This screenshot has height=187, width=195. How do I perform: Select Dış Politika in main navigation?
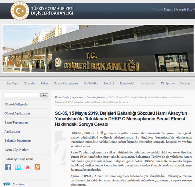(x=90, y=83)
